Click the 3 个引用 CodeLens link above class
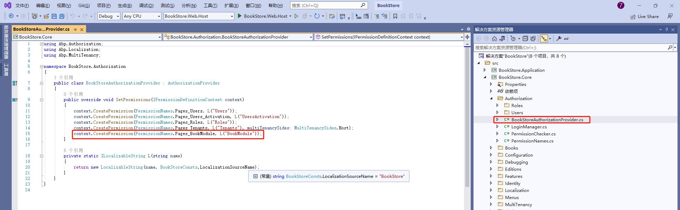Screen dimensions: 680x210 point(63,77)
